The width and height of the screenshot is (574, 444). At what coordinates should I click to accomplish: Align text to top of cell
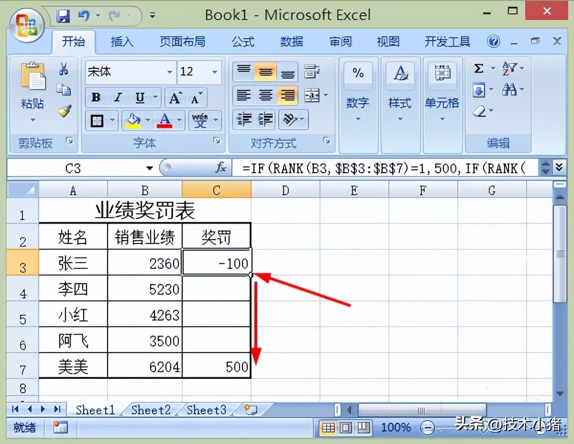[244, 72]
